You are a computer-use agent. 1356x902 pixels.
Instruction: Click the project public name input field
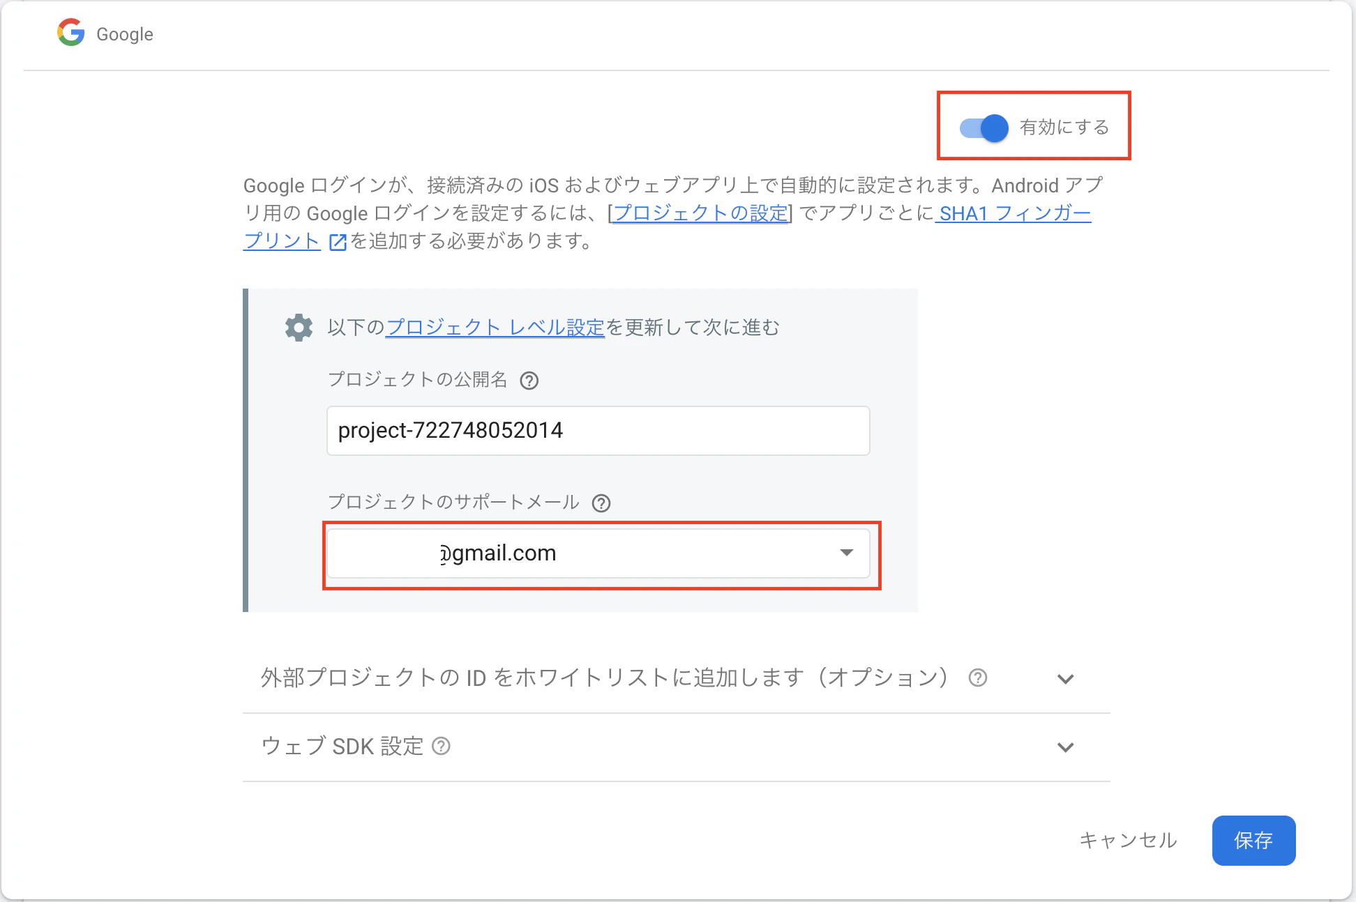click(598, 431)
